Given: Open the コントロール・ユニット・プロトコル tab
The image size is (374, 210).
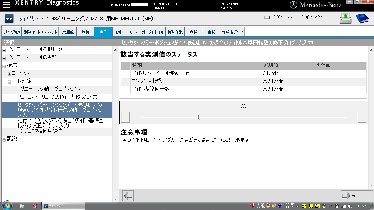Looking at the screenshot, I should (139, 32).
